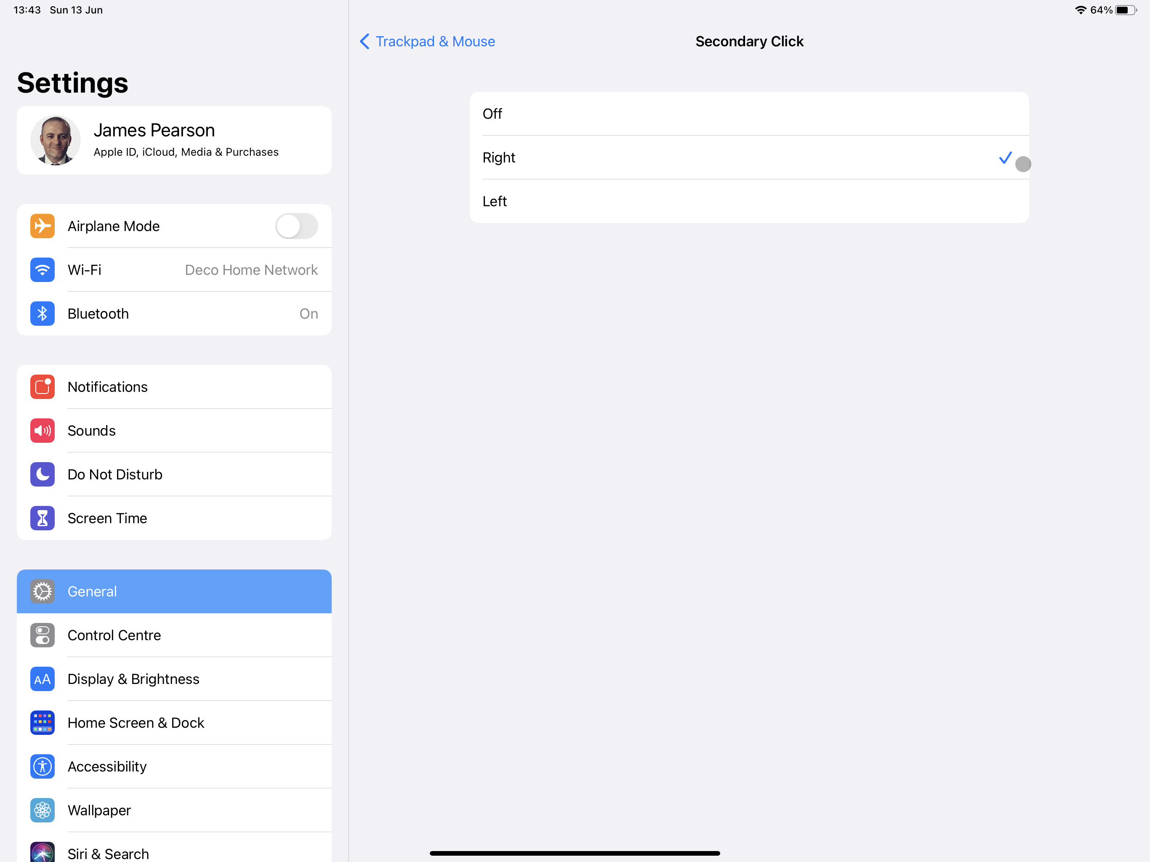Tap the Screen Time hourglass icon
The height and width of the screenshot is (862, 1150).
(42, 519)
